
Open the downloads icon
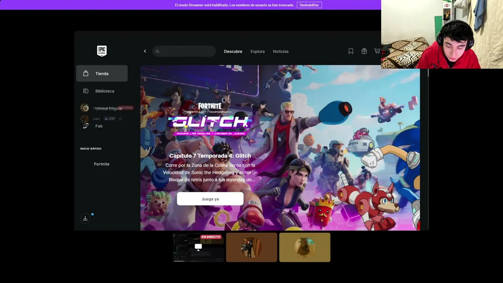click(85, 218)
